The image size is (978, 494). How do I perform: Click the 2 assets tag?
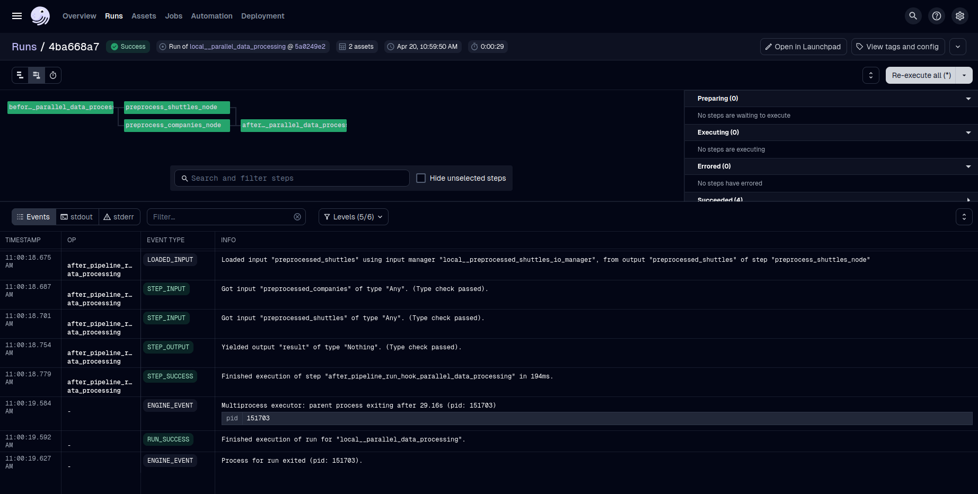(x=356, y=47)
